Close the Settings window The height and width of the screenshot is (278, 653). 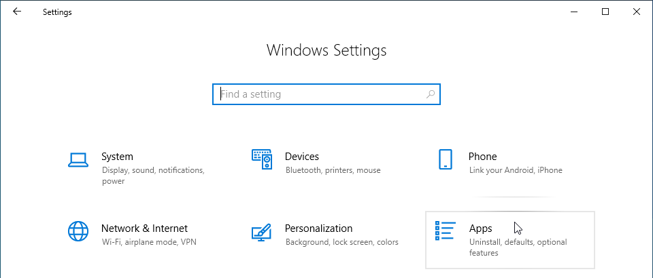tap(637, 12)
